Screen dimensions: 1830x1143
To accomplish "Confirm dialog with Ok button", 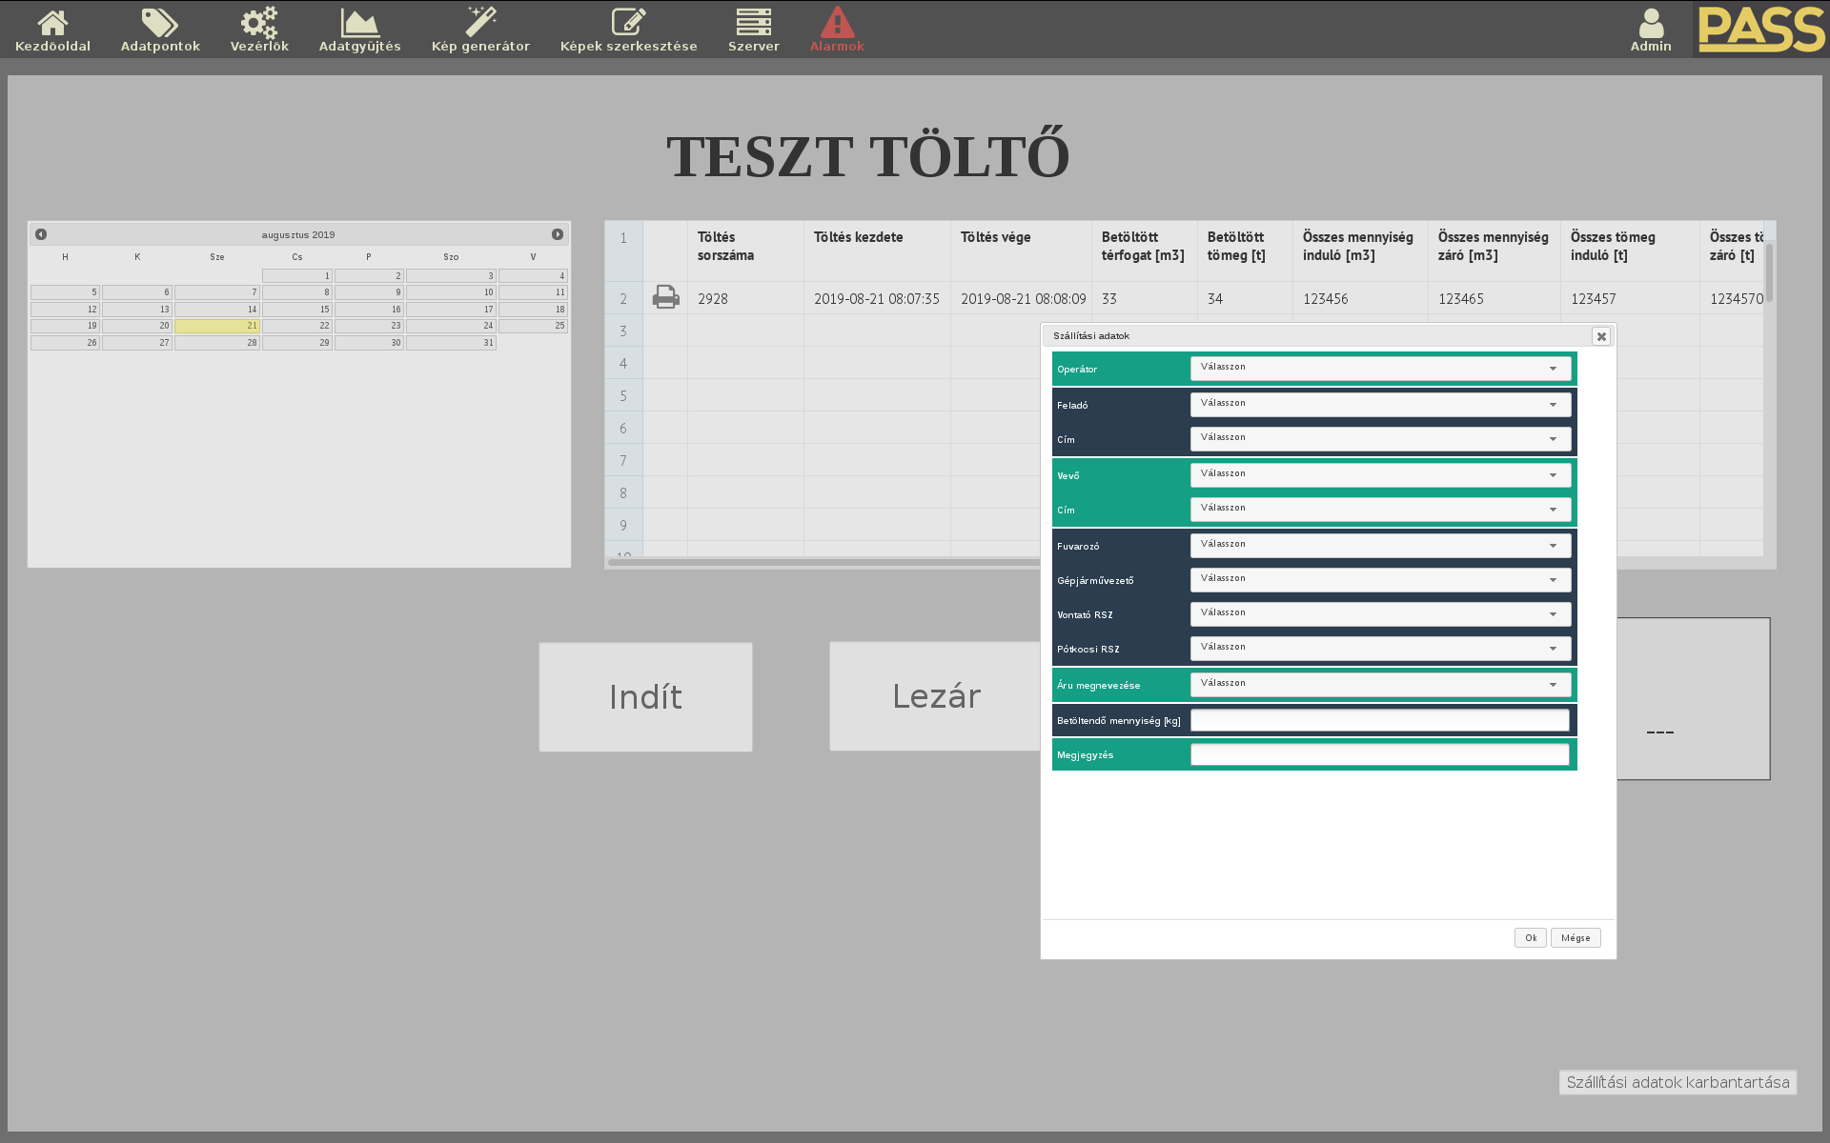I will point(1530,938).
